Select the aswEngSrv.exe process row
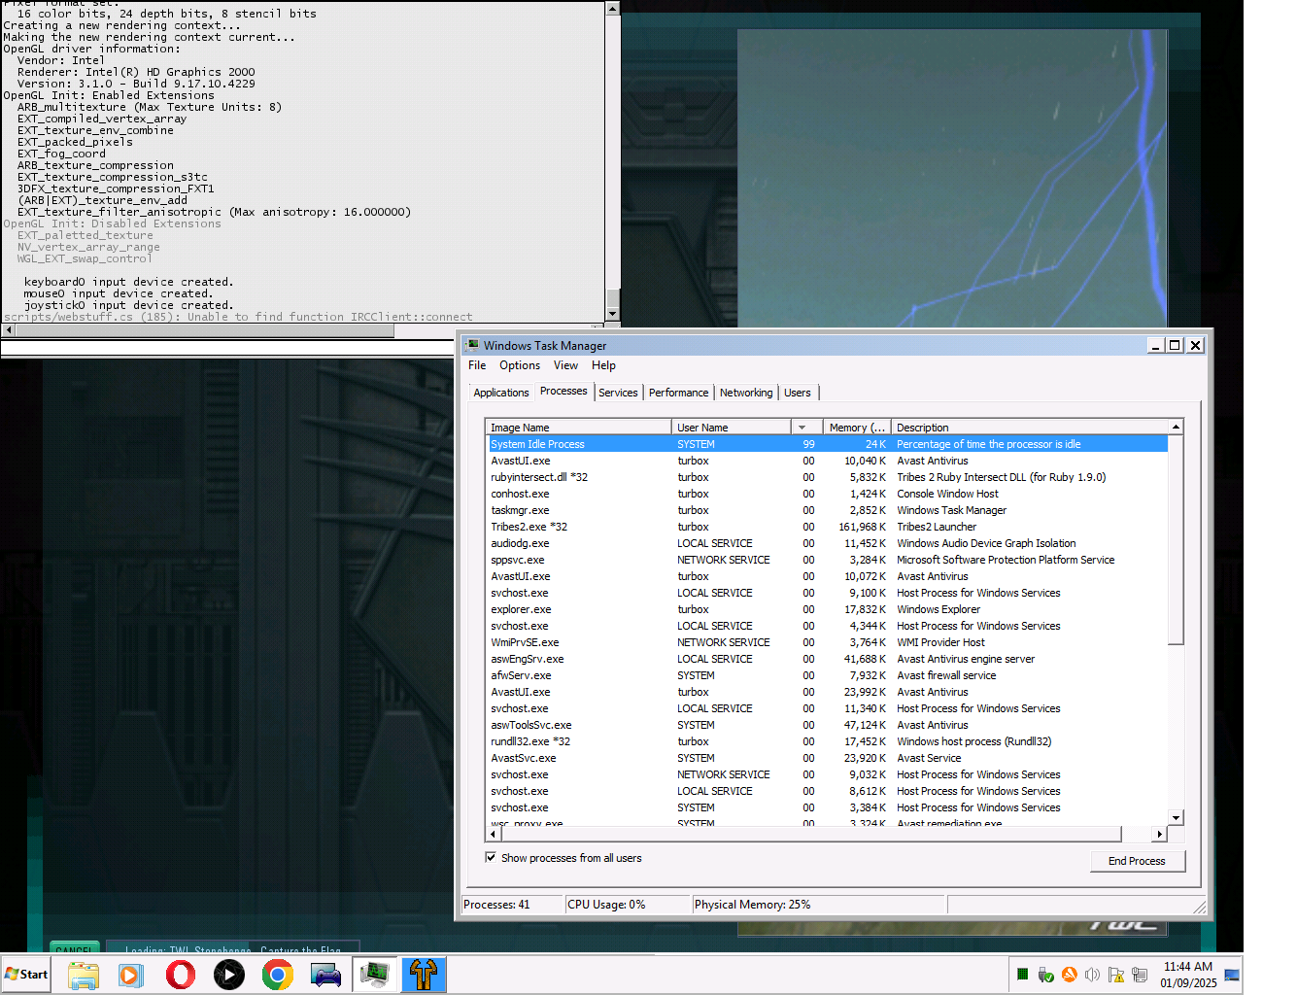The height and width of the screenshot is (995, 1297). pos(827,659)
